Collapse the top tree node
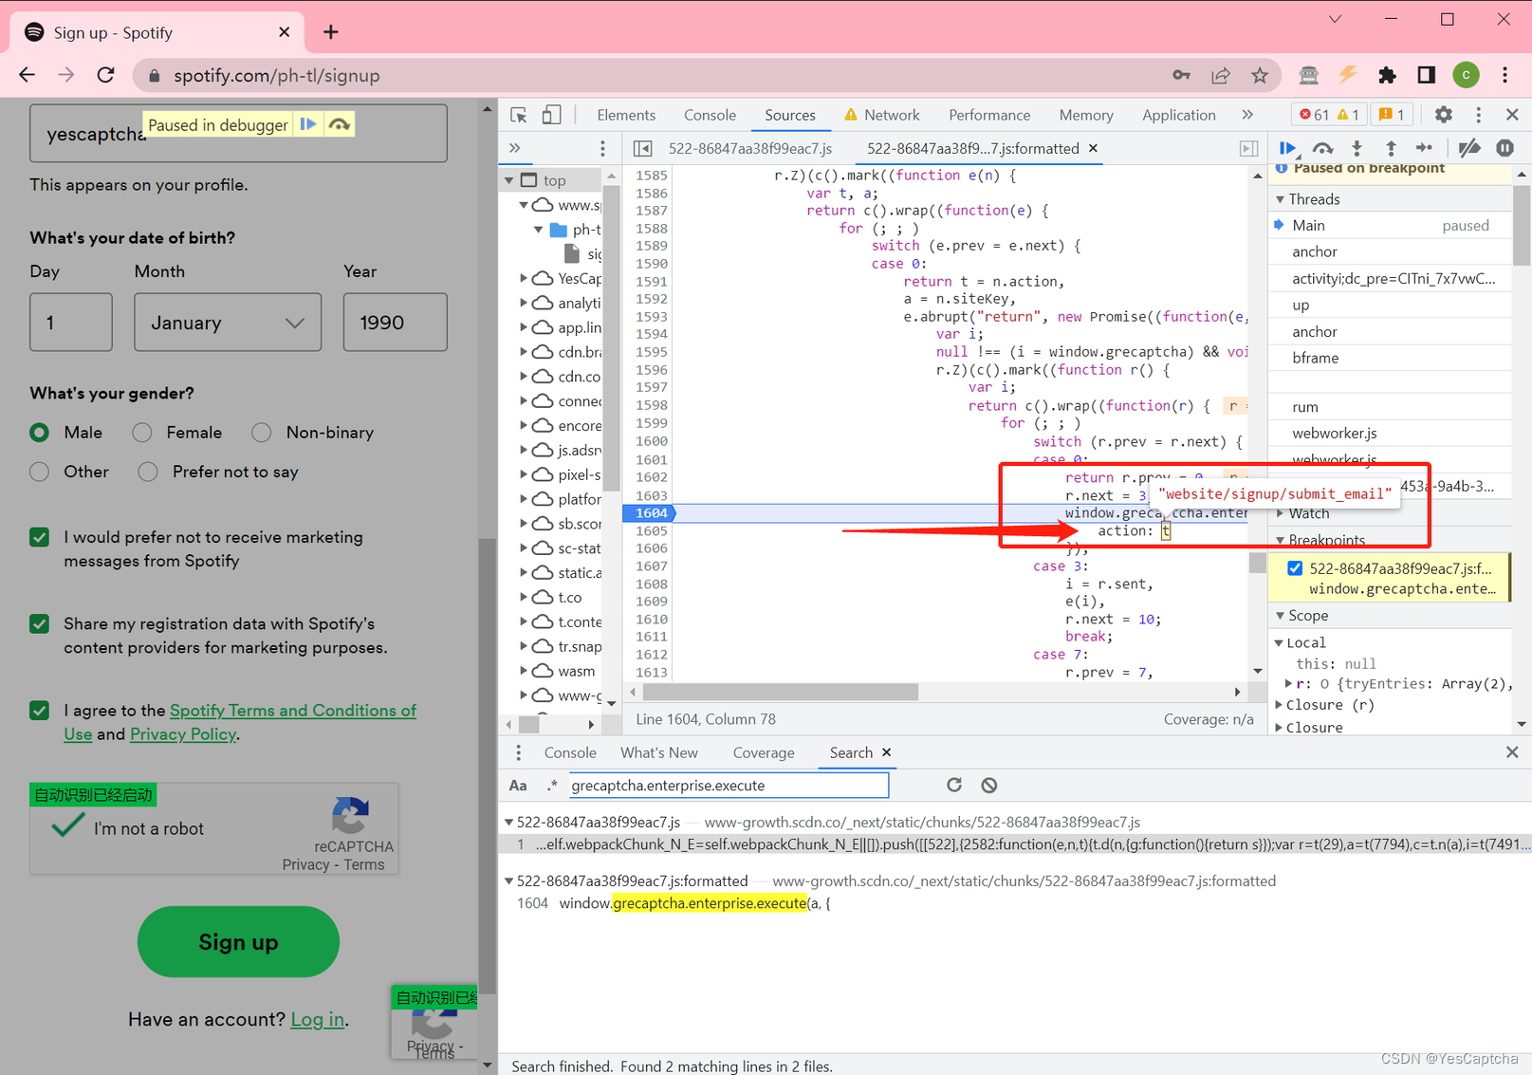 [x=510, y=180]
